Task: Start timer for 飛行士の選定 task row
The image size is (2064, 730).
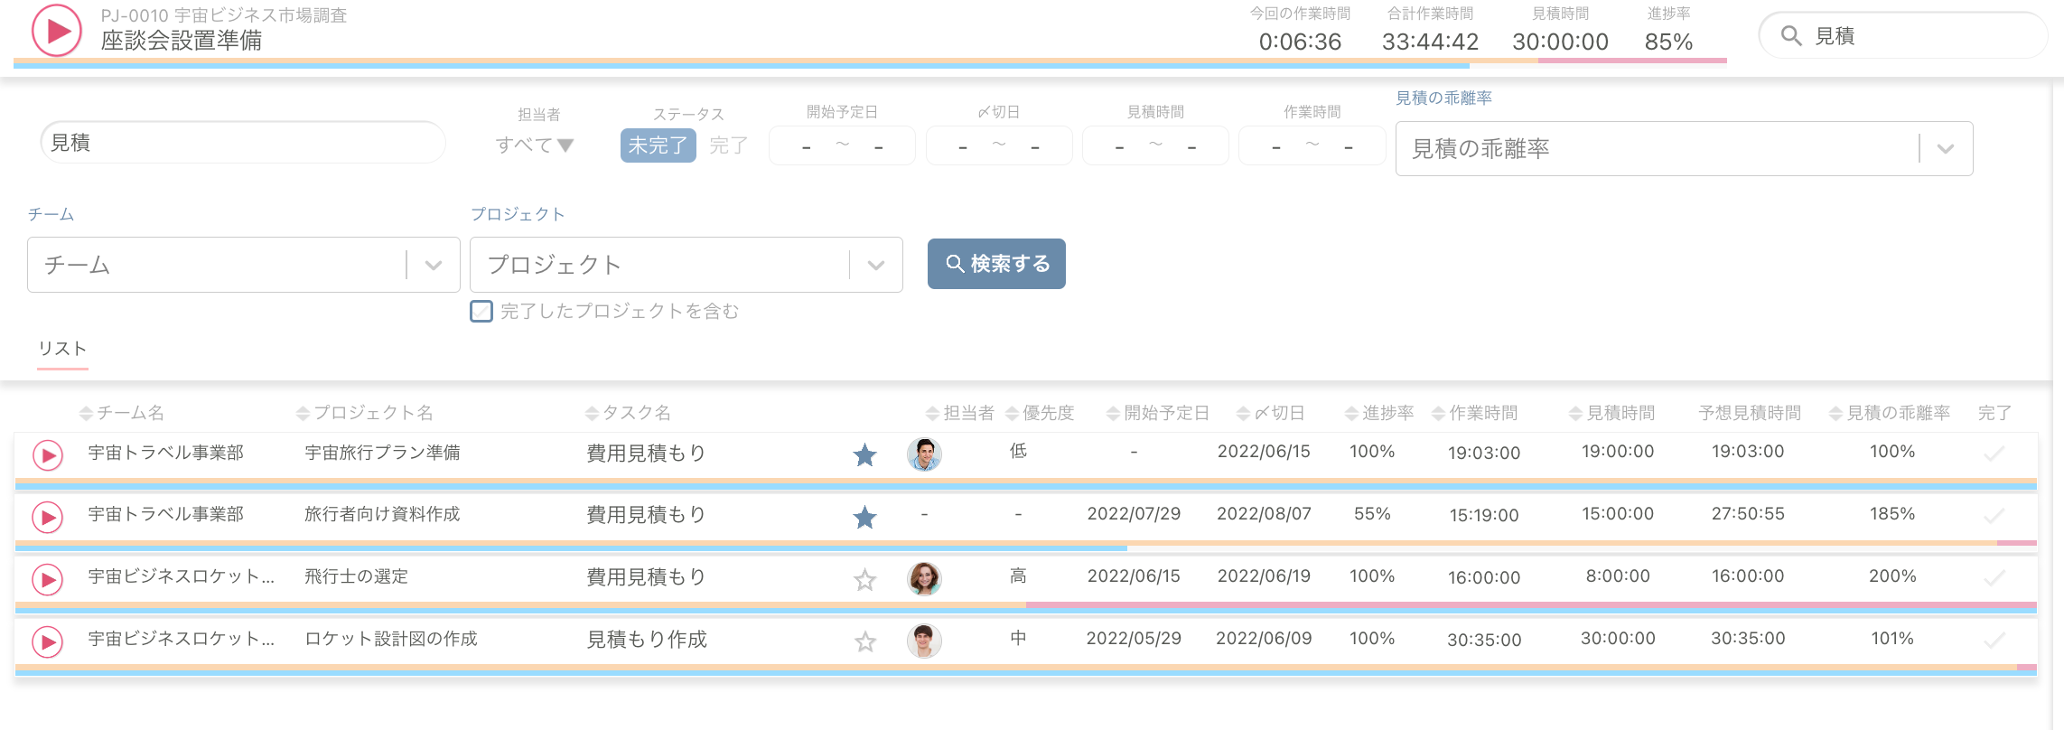Action: coord(48,579)
